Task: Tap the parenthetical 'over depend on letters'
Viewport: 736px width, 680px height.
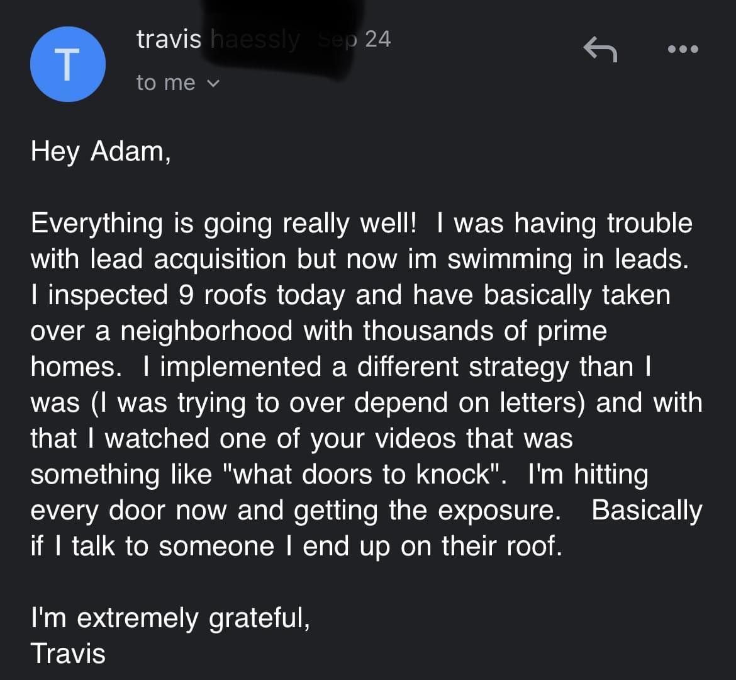Action: coord(433,403)
